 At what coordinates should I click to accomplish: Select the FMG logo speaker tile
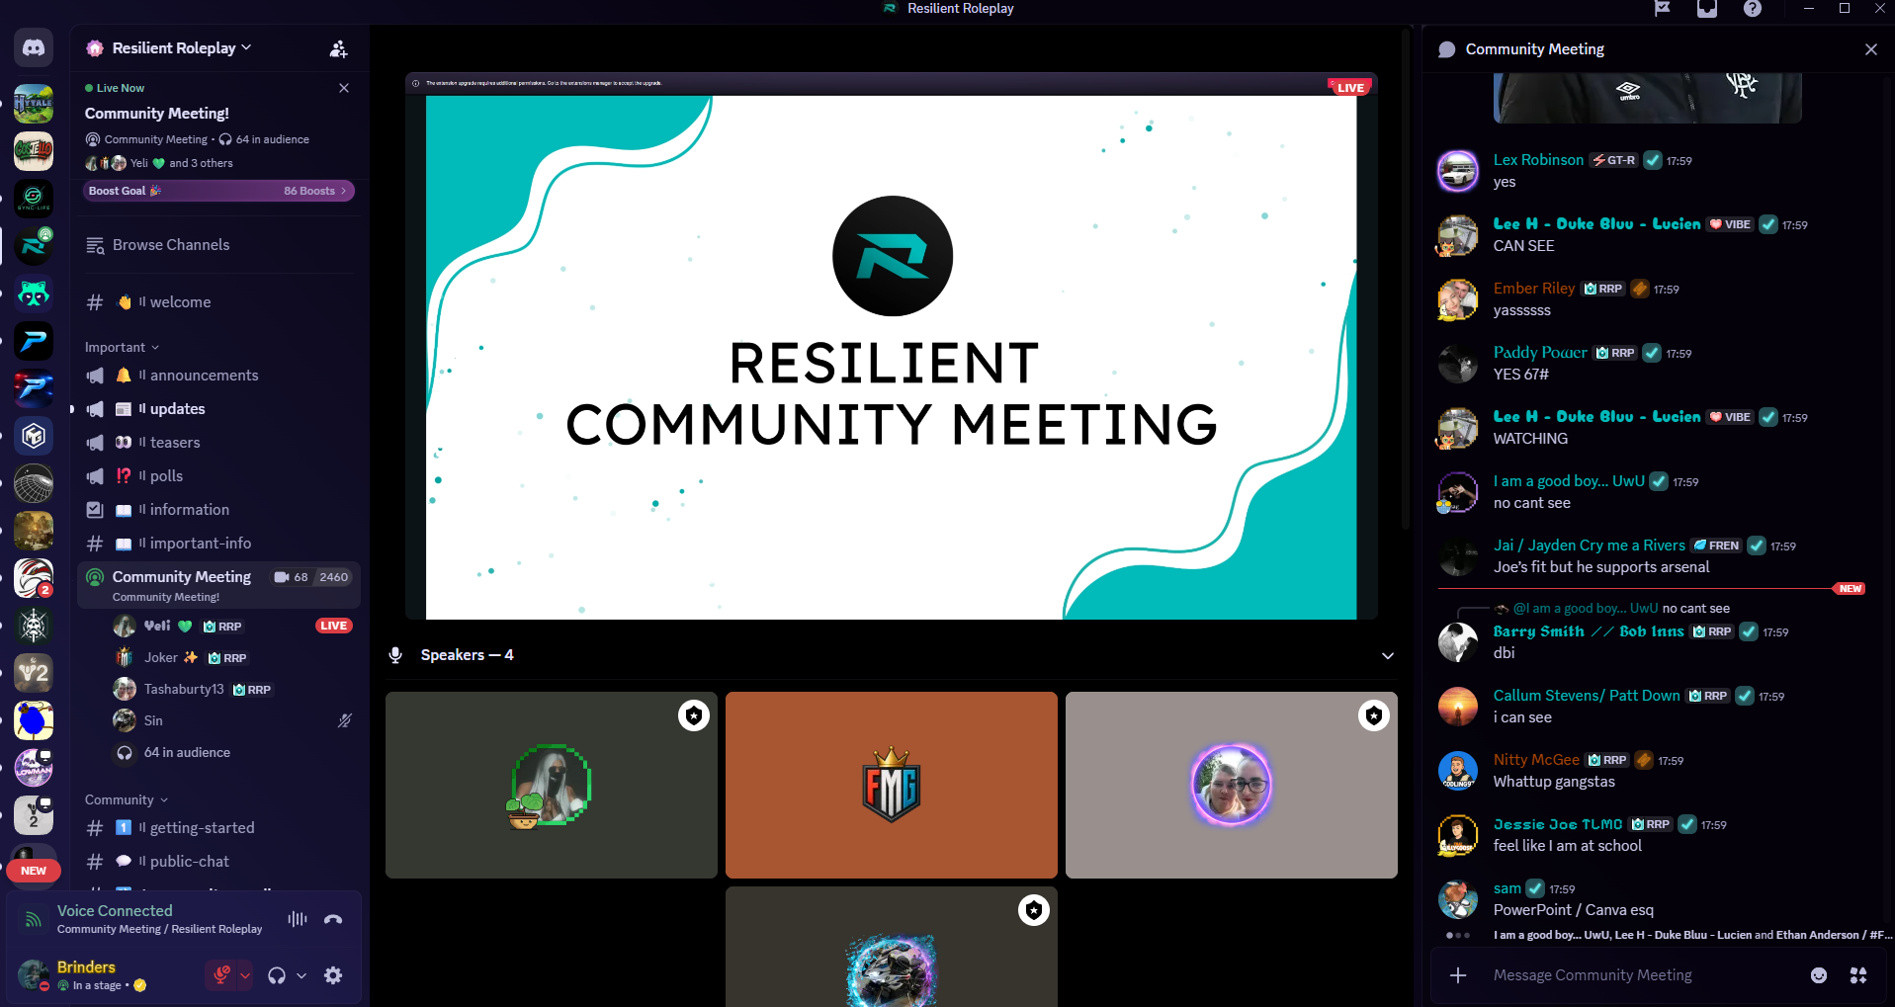click(891, 785)
